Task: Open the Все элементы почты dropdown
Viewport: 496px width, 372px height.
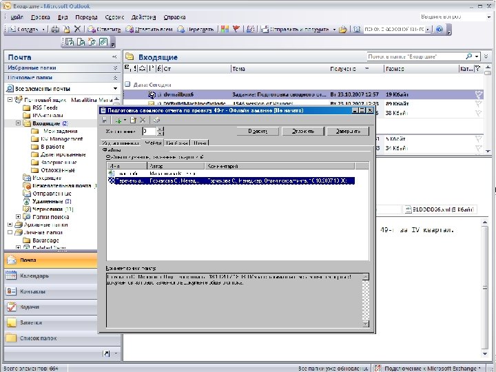Action: tap(115, 89)
